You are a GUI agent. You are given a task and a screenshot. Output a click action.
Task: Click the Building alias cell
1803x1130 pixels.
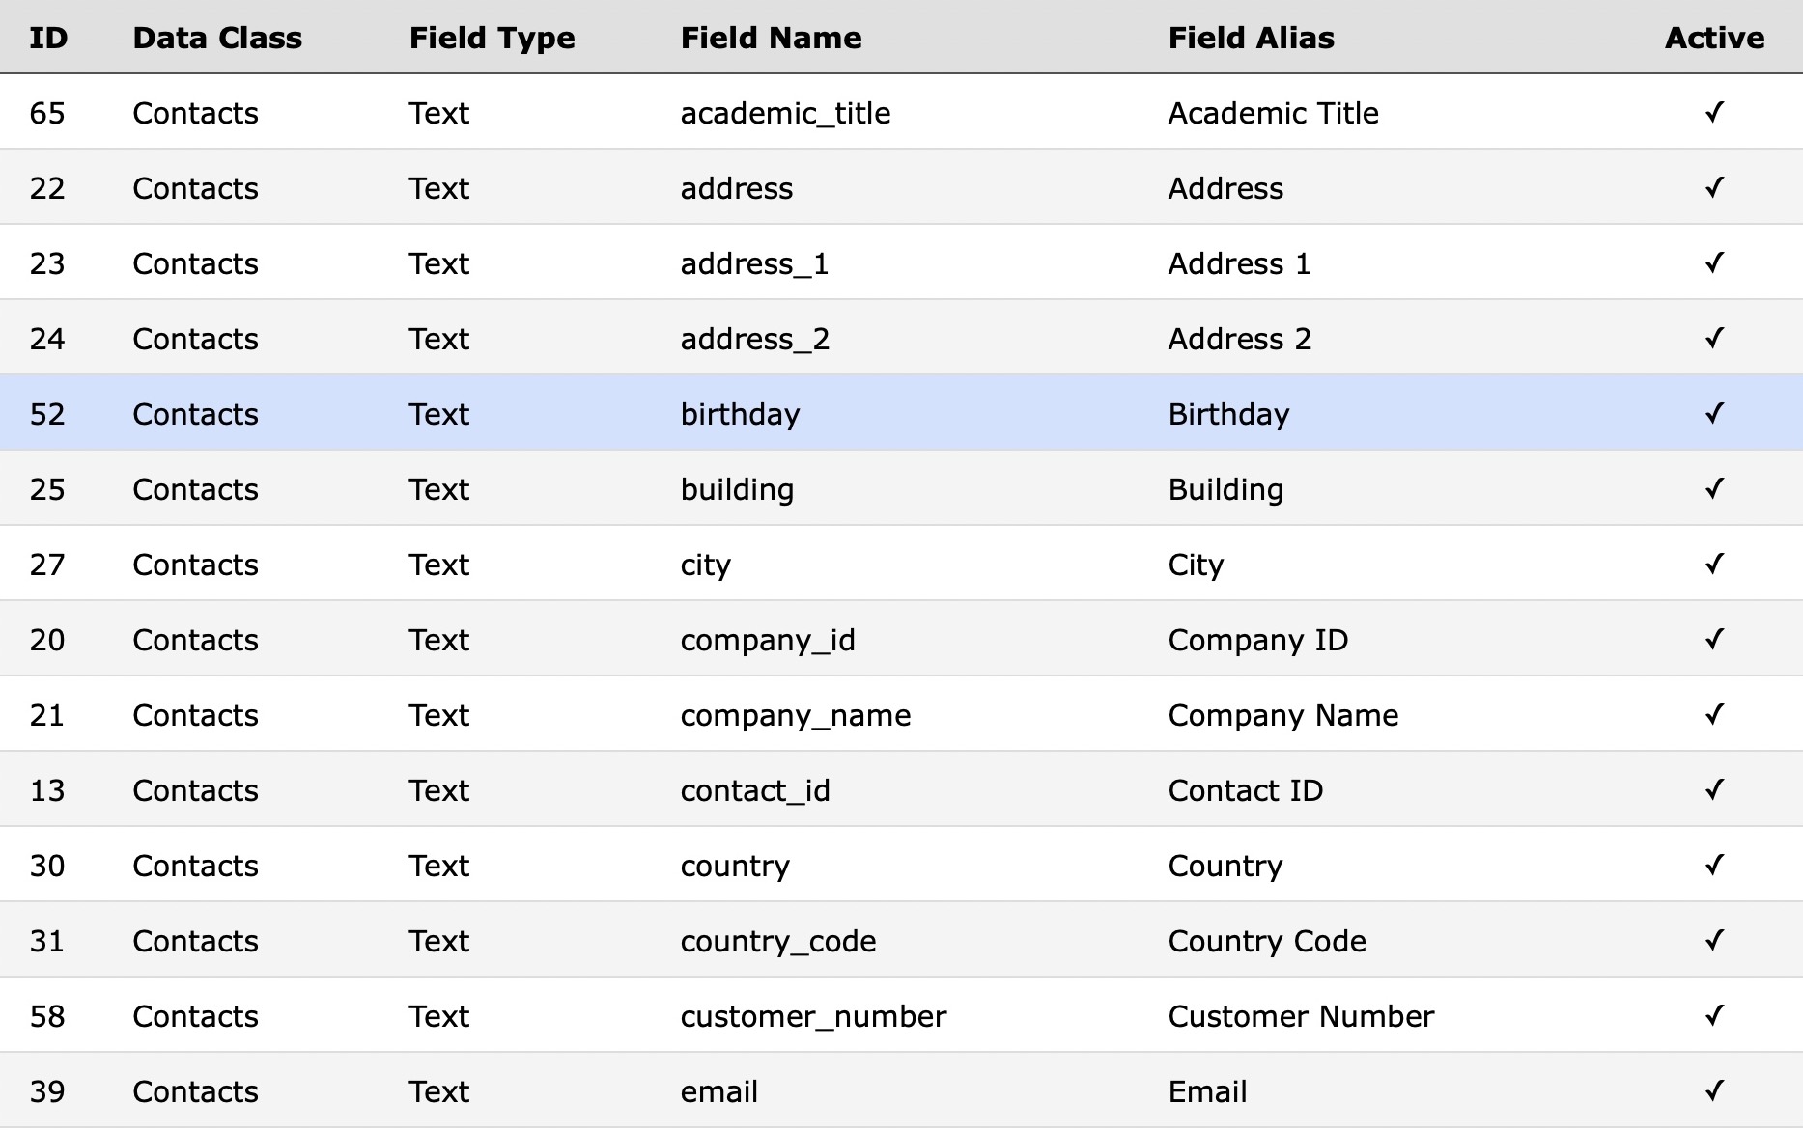pyautogui.click(x=1225, y=489)
